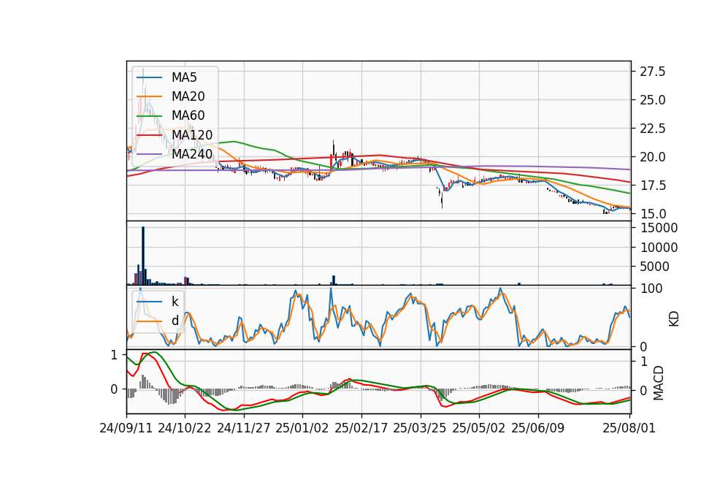The width and height of the screenshot is (701, 504).
Task: Click the 24/11/27 date label
Action: [x=244, y=429]
